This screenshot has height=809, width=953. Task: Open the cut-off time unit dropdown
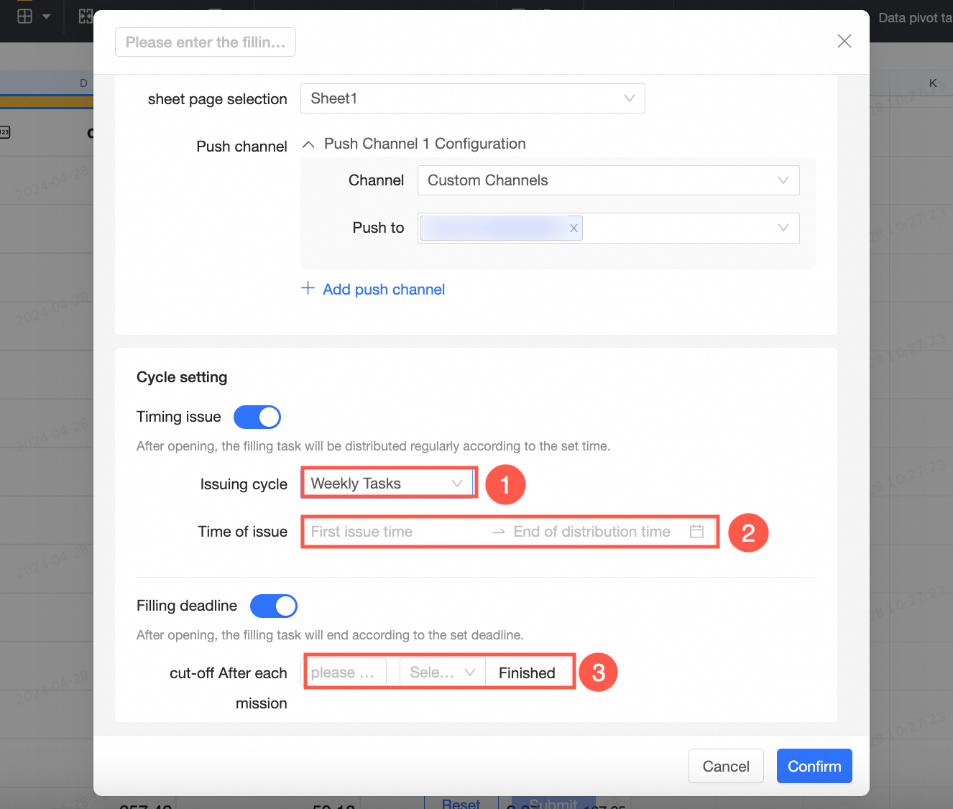pyautogui.click(x=442, y=673)
